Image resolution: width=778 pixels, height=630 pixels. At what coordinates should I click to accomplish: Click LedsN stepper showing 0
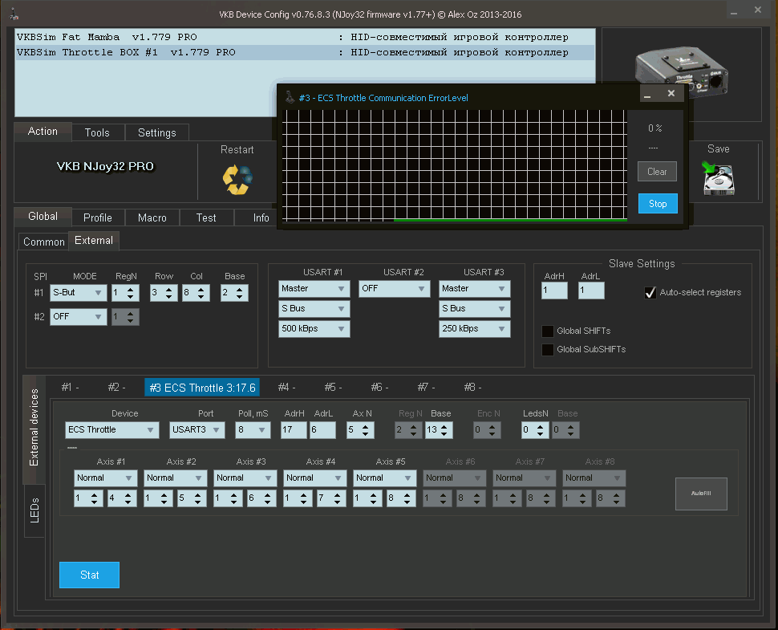tap(535, 430)
